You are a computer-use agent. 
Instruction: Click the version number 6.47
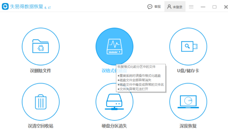click(x=48, y=8)
